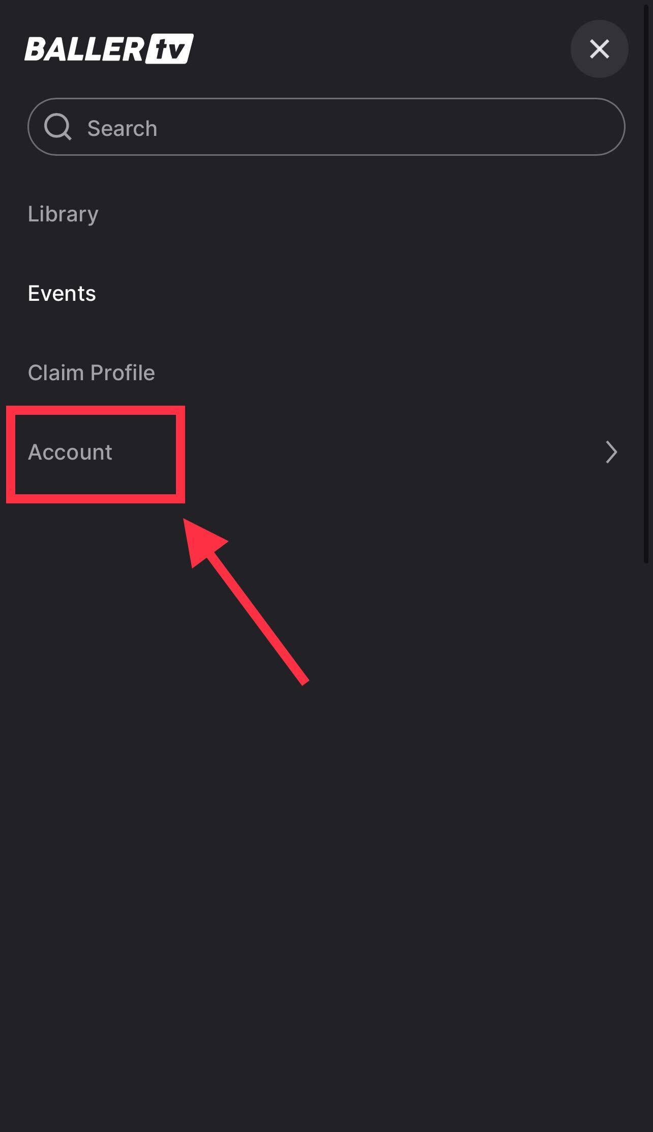Dismiss the menu via the round X button
653x1132 pixels.
(x=599, y=49)
